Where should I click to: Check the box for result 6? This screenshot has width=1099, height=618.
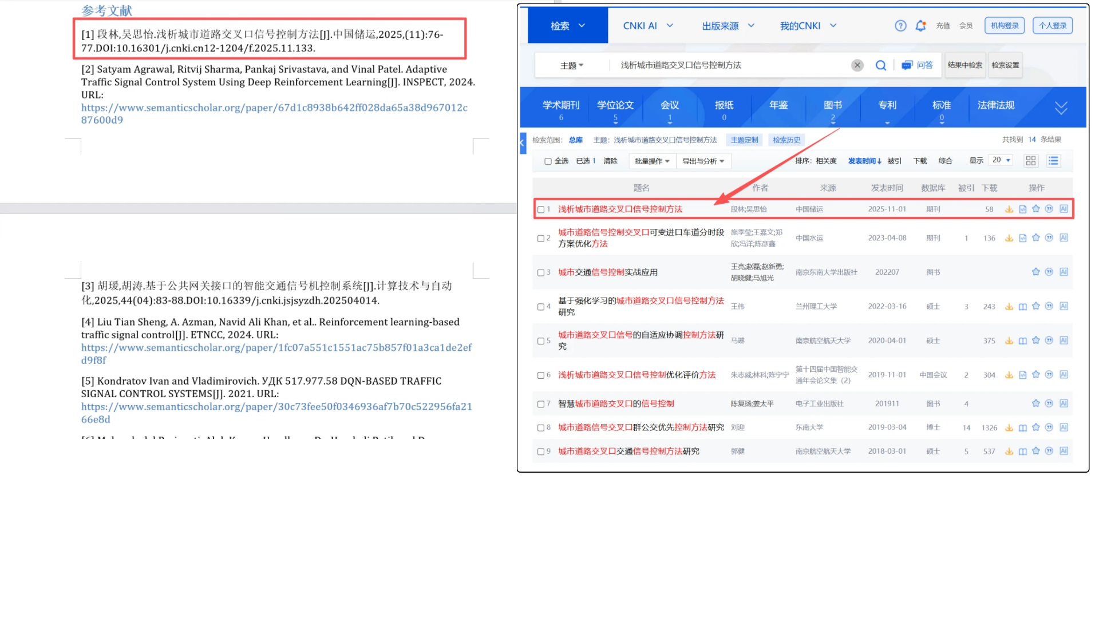point(541,375)
